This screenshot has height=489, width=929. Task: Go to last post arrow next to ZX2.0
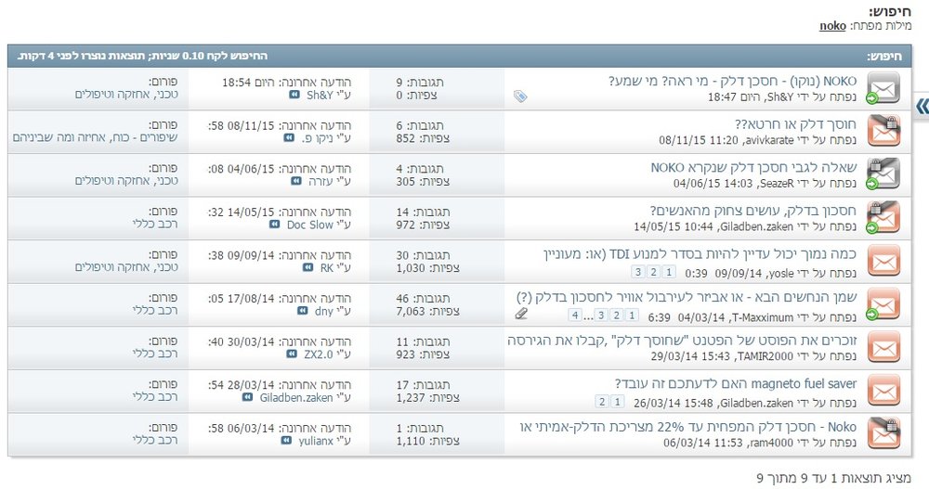click(x=292, y=354)
